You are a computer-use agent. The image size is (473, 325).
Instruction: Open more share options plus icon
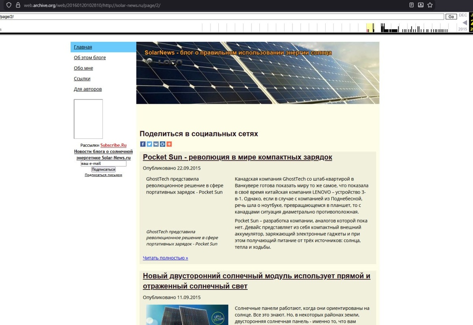coord(169,144)
